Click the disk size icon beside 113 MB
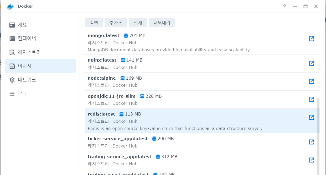This screenshot has height=175, width=326. tap(122, 114)
